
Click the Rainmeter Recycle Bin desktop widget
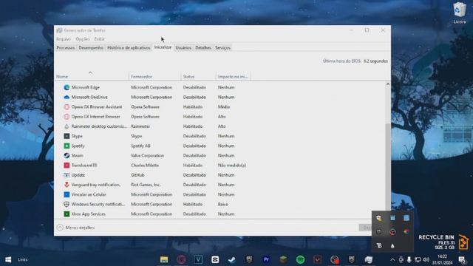pos(444,242)
